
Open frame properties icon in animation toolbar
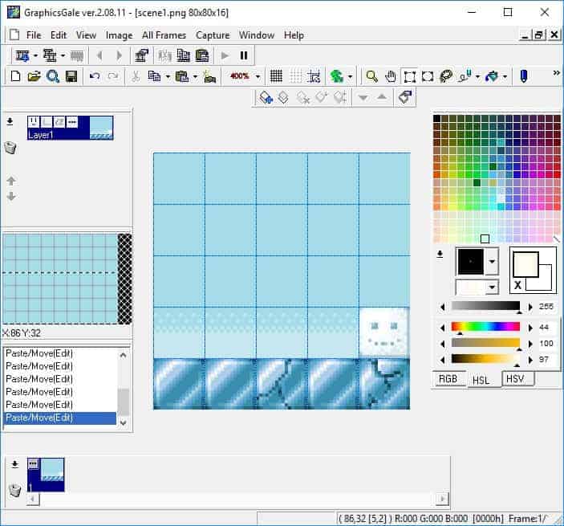pyautogui.click(x=141, y=55)
